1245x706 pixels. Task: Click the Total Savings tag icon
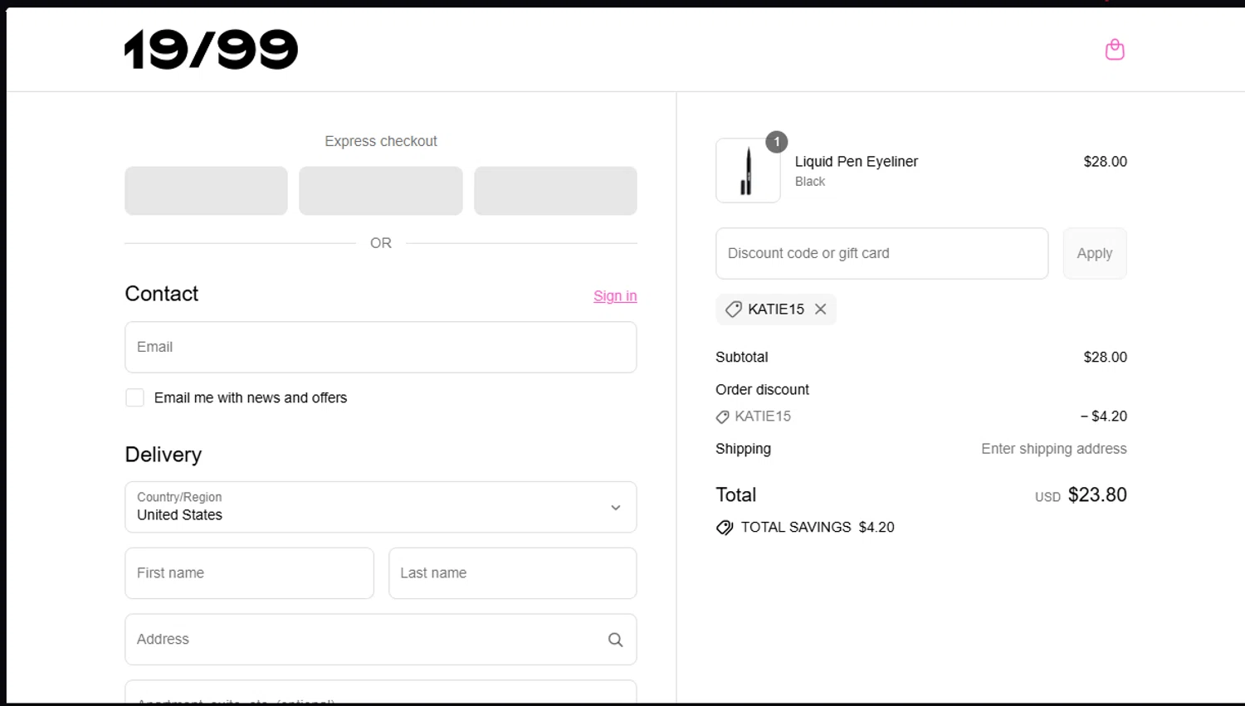pyautogui.click(x=725, y=528)
